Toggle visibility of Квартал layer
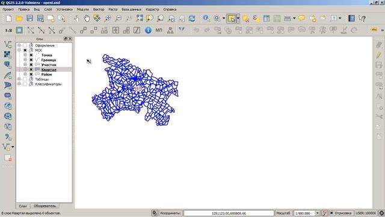The width and height of the screenshot is (385, 217). tap(31, 70)
